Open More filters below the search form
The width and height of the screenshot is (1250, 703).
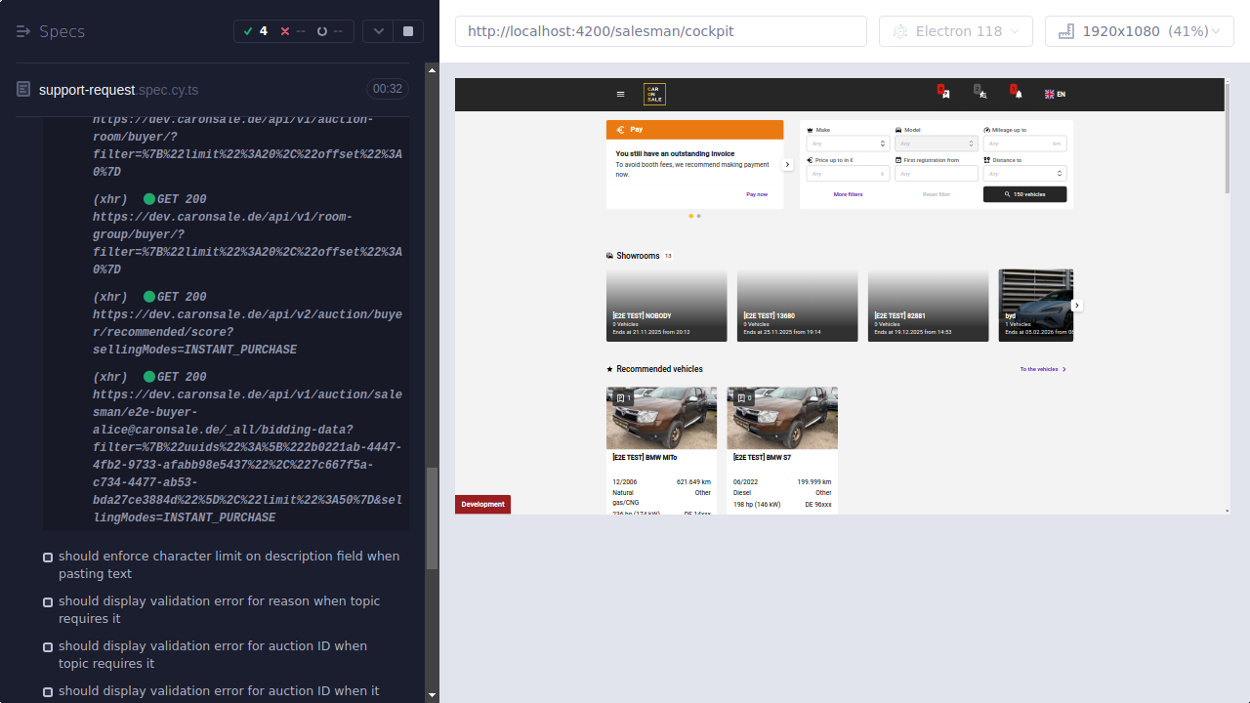(x=848, y=194)
